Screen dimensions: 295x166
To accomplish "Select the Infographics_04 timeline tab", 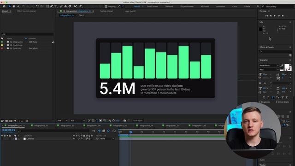I will point(94,125).
